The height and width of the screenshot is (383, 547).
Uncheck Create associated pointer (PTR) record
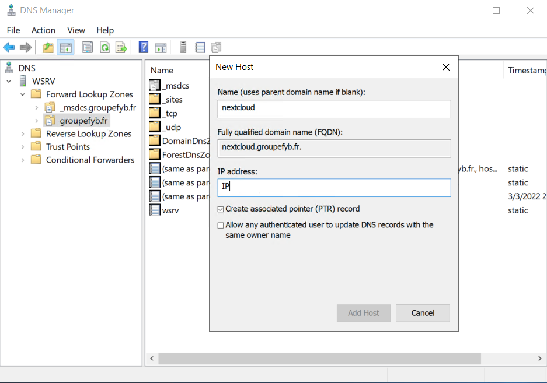[221, 209]
